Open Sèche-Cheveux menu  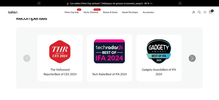coord(91,12)
